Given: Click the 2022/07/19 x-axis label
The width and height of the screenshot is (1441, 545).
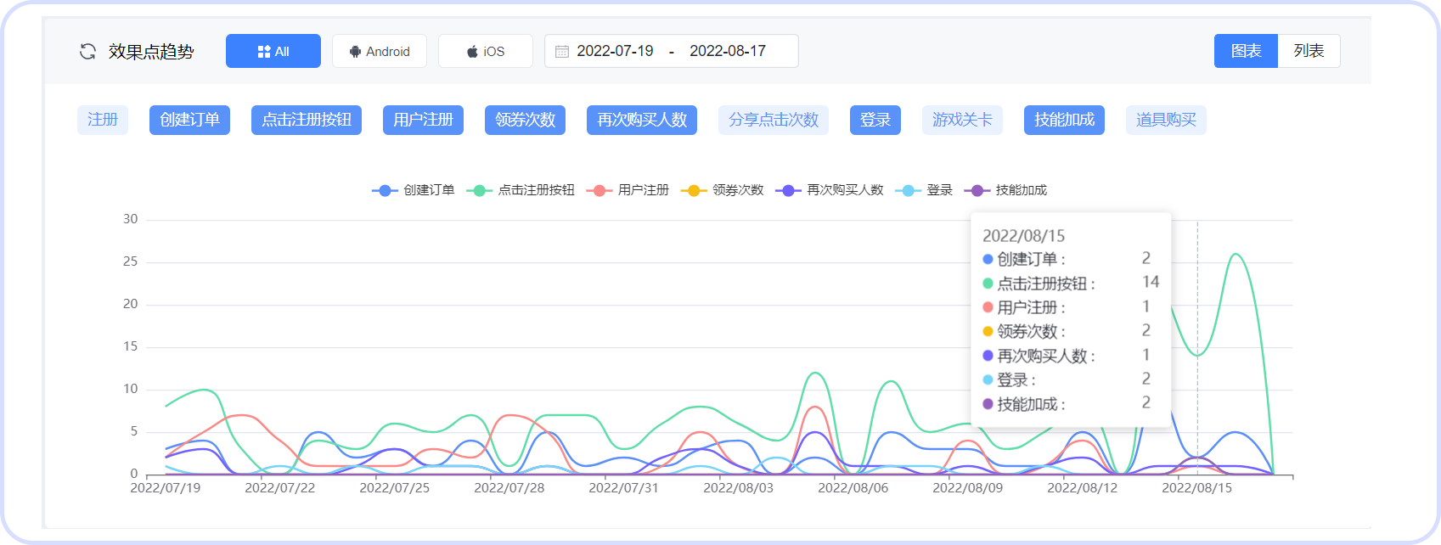Looking at the screenshot, I should [166, 488].
